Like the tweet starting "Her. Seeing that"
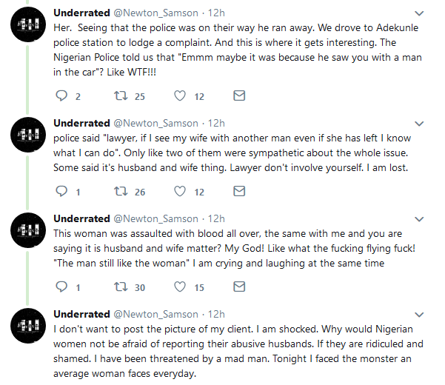 point(179,96)
